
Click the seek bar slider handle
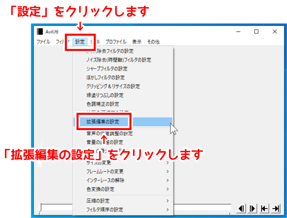point(40,208)
